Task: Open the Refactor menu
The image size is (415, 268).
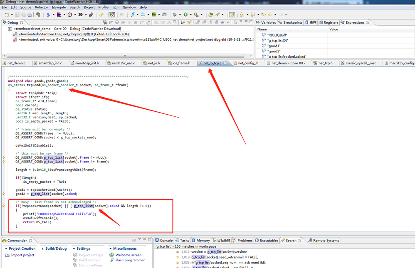Action: [x=41, y=7]
